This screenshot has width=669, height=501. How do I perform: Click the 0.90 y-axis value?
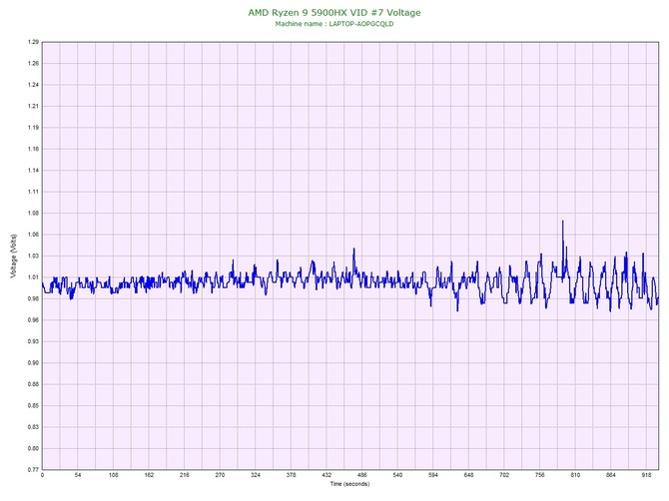point(33,363)
